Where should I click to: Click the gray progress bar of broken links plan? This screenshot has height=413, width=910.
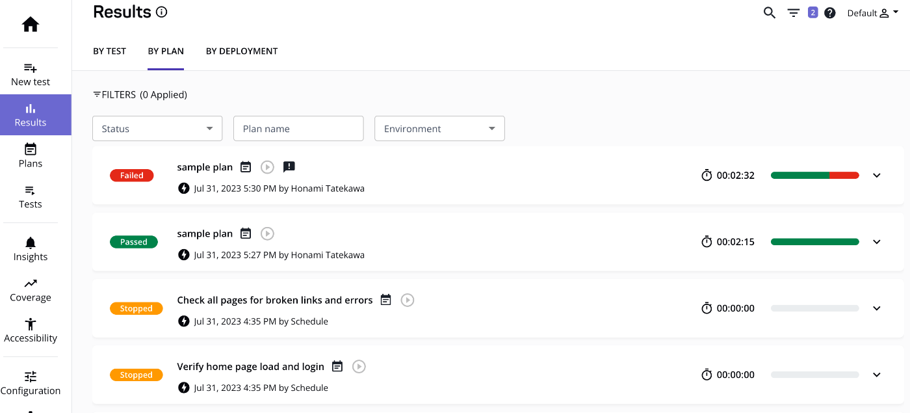[815, 308]
